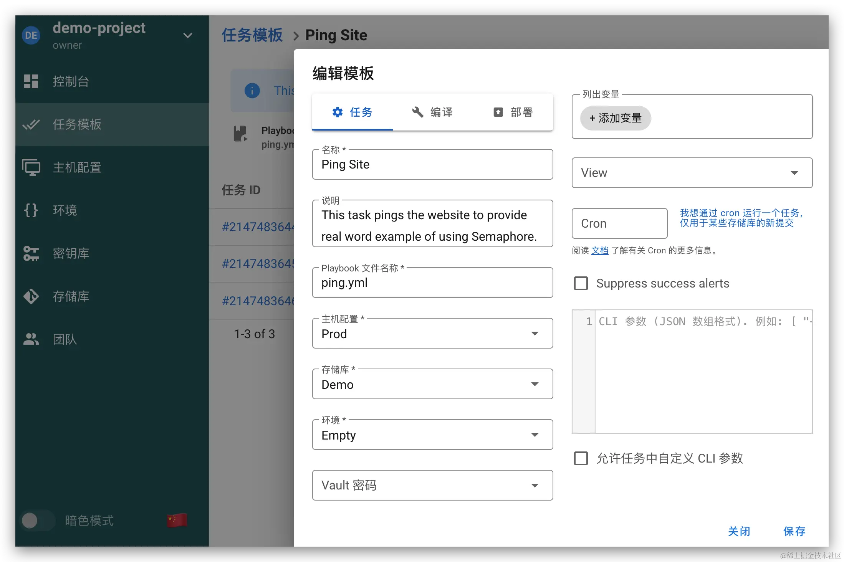Click the 团队 people icon
The image size is (844, 562).
[31, 339]
